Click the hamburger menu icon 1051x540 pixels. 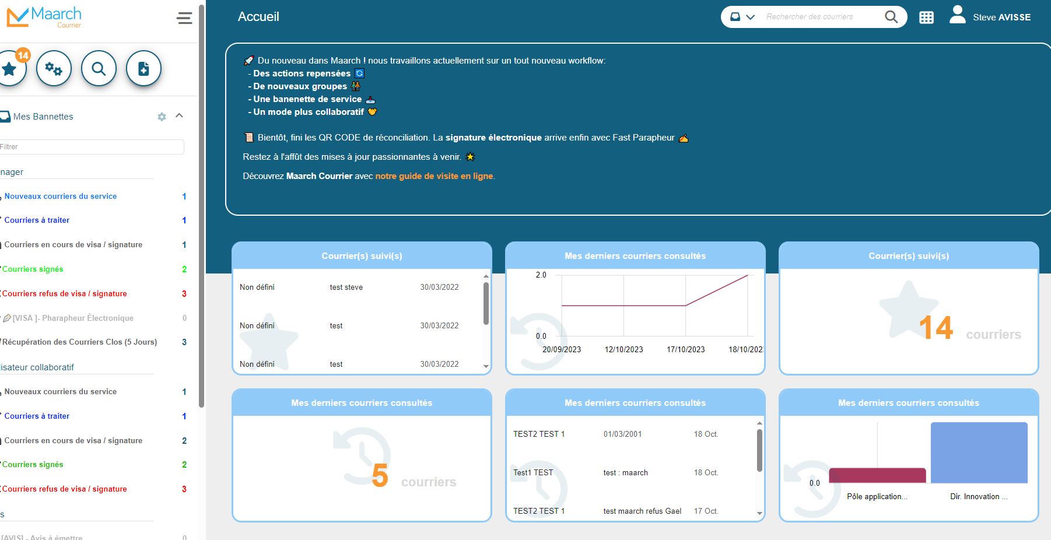coord(184,18)
